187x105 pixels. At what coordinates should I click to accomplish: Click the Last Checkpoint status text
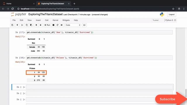[x=77, y=15]
